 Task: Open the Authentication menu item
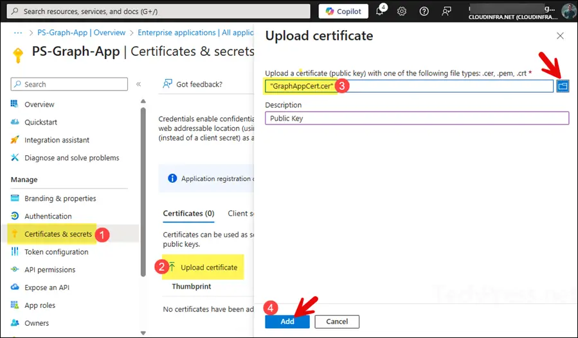pyautogui.click(x=48, y=216)
